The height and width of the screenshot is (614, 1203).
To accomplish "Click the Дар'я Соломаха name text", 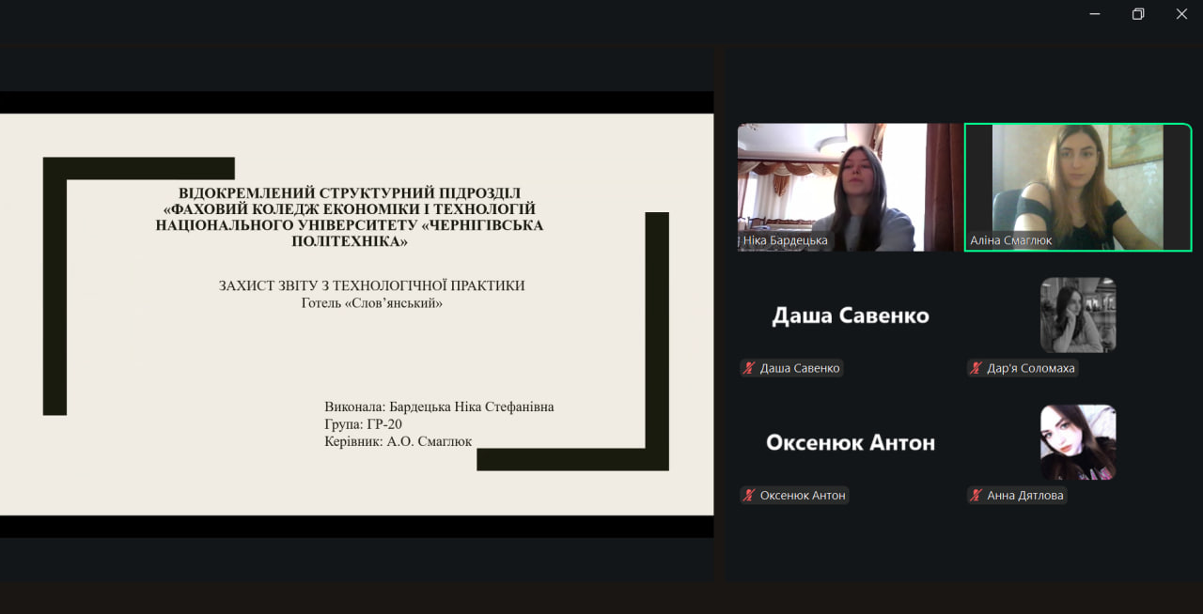I will (x=1030, y=368).
